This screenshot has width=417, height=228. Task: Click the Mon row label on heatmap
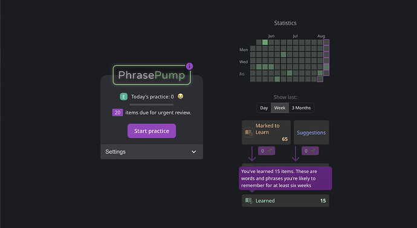244,50
